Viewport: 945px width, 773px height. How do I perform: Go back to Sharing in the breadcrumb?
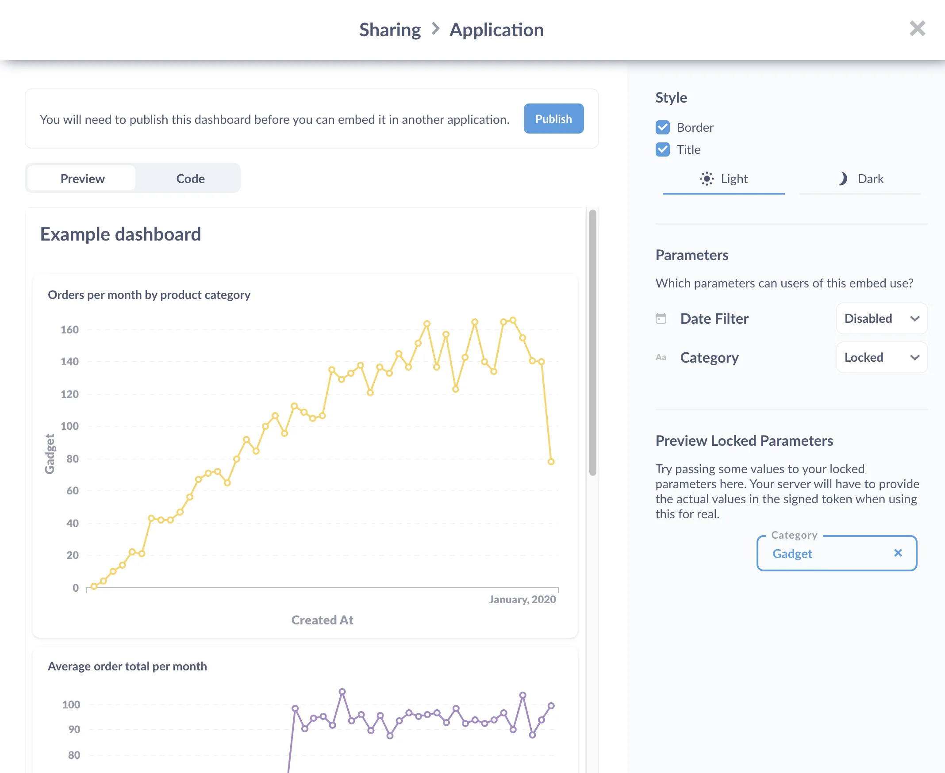point(390,30)
